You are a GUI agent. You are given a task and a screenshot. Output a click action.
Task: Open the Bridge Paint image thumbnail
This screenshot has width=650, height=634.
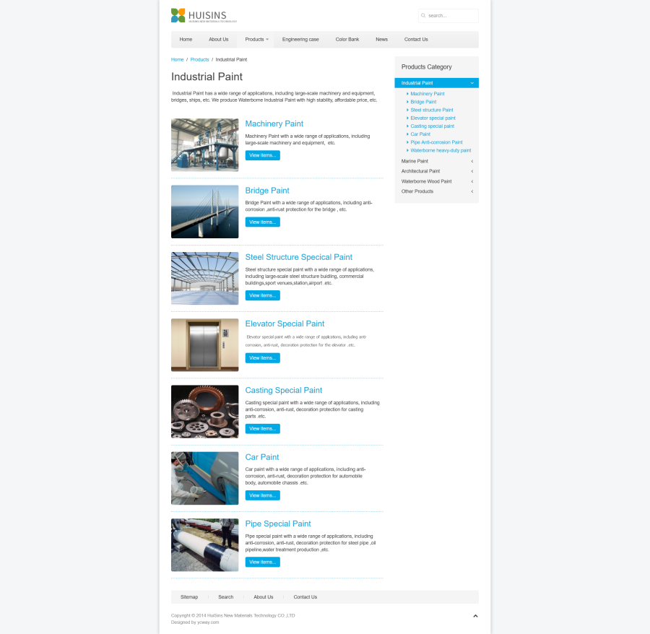(x=204, y=212)
